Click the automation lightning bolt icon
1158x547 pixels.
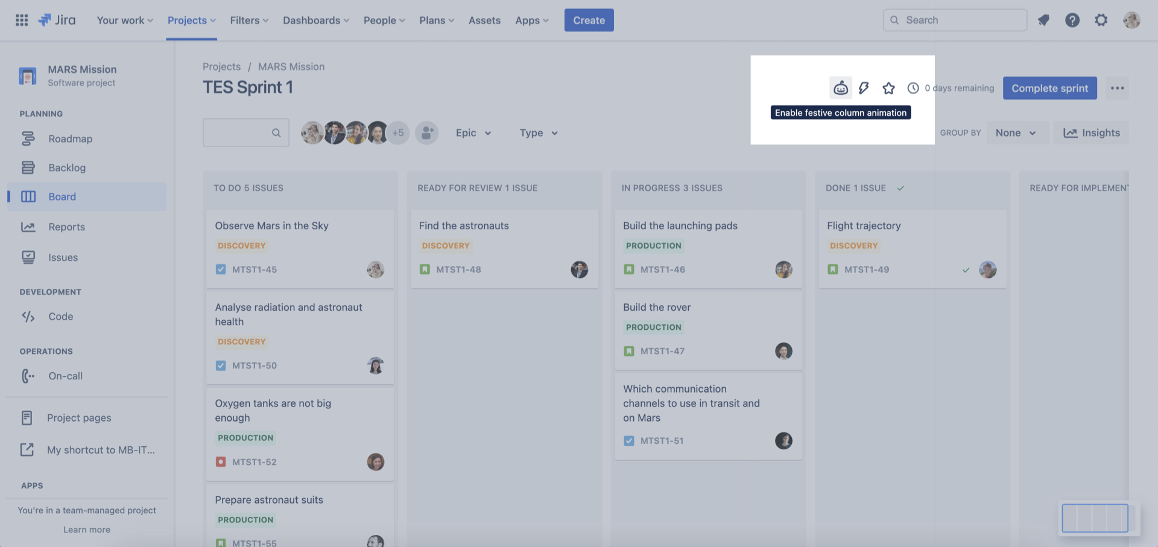[864, 88]
